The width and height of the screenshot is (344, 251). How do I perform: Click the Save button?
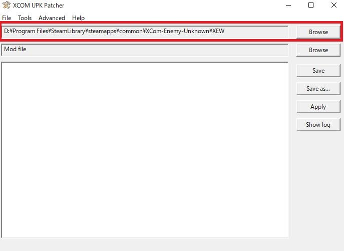point(318,71)
